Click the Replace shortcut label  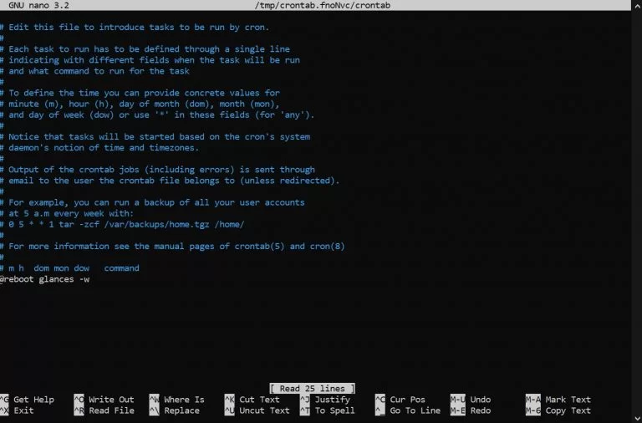click(181, 410)
